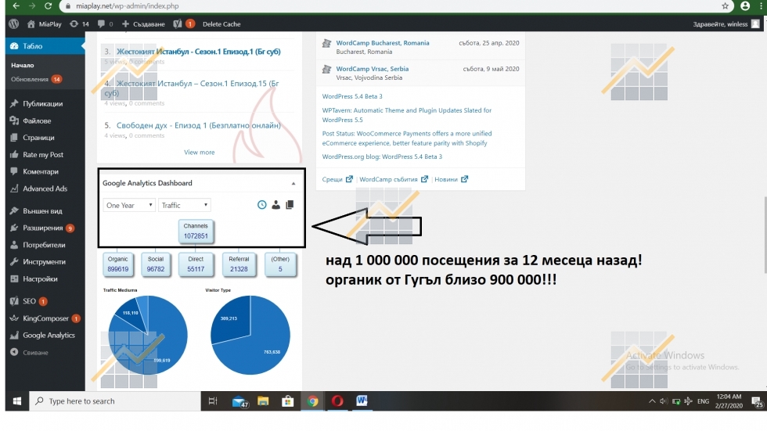The width and height of the screenshot is (767, 431).
Task: Open the Yoast SEO admin bar icon
Action: click(x=178, y=24)
